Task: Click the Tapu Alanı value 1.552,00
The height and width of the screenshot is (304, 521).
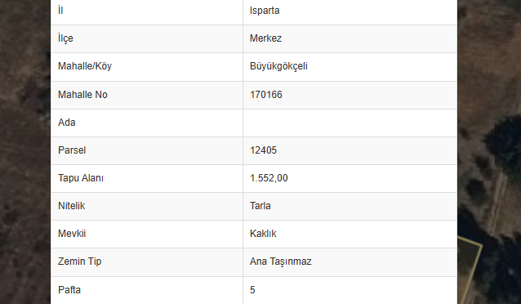Action: 269,178
